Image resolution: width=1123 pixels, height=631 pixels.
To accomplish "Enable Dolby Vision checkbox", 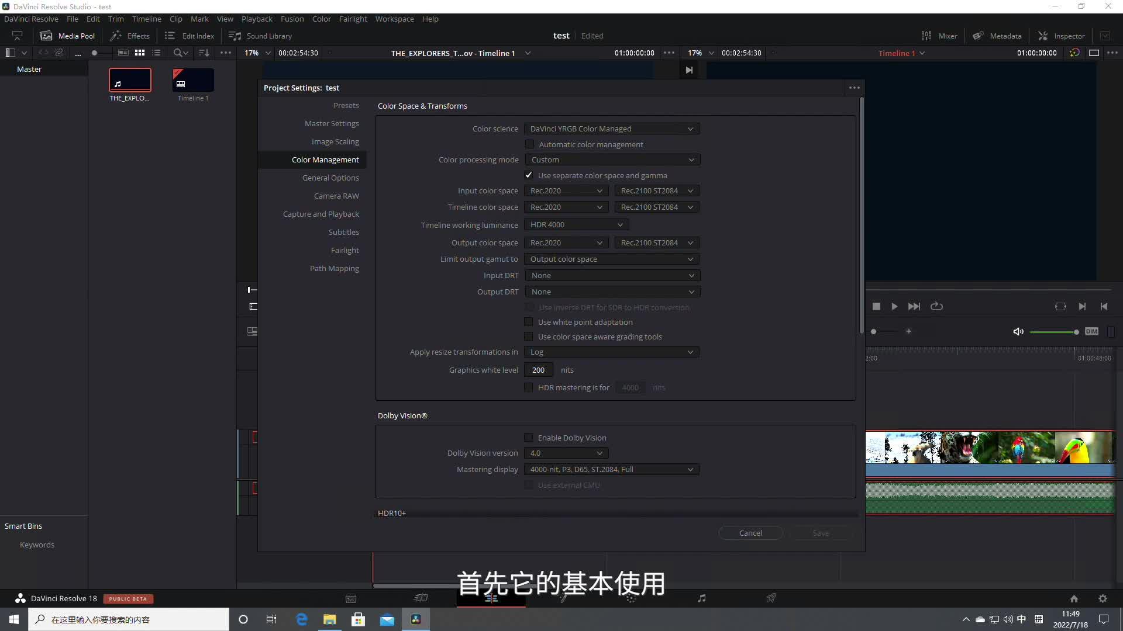I will 529,438.
